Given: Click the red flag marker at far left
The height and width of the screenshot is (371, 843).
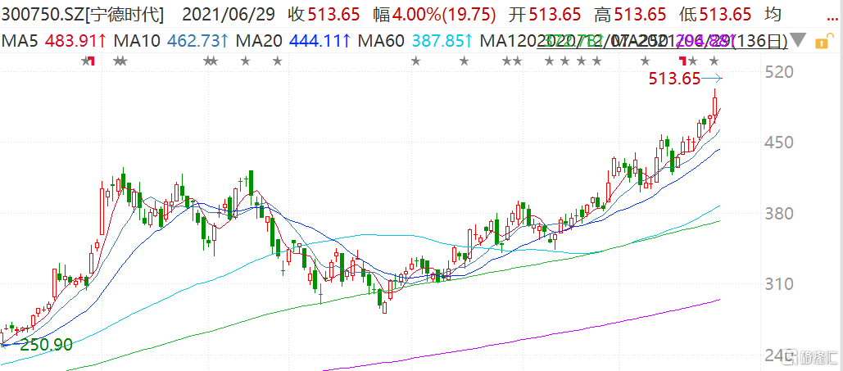Looking at the screenshot, I should (92, 61).
